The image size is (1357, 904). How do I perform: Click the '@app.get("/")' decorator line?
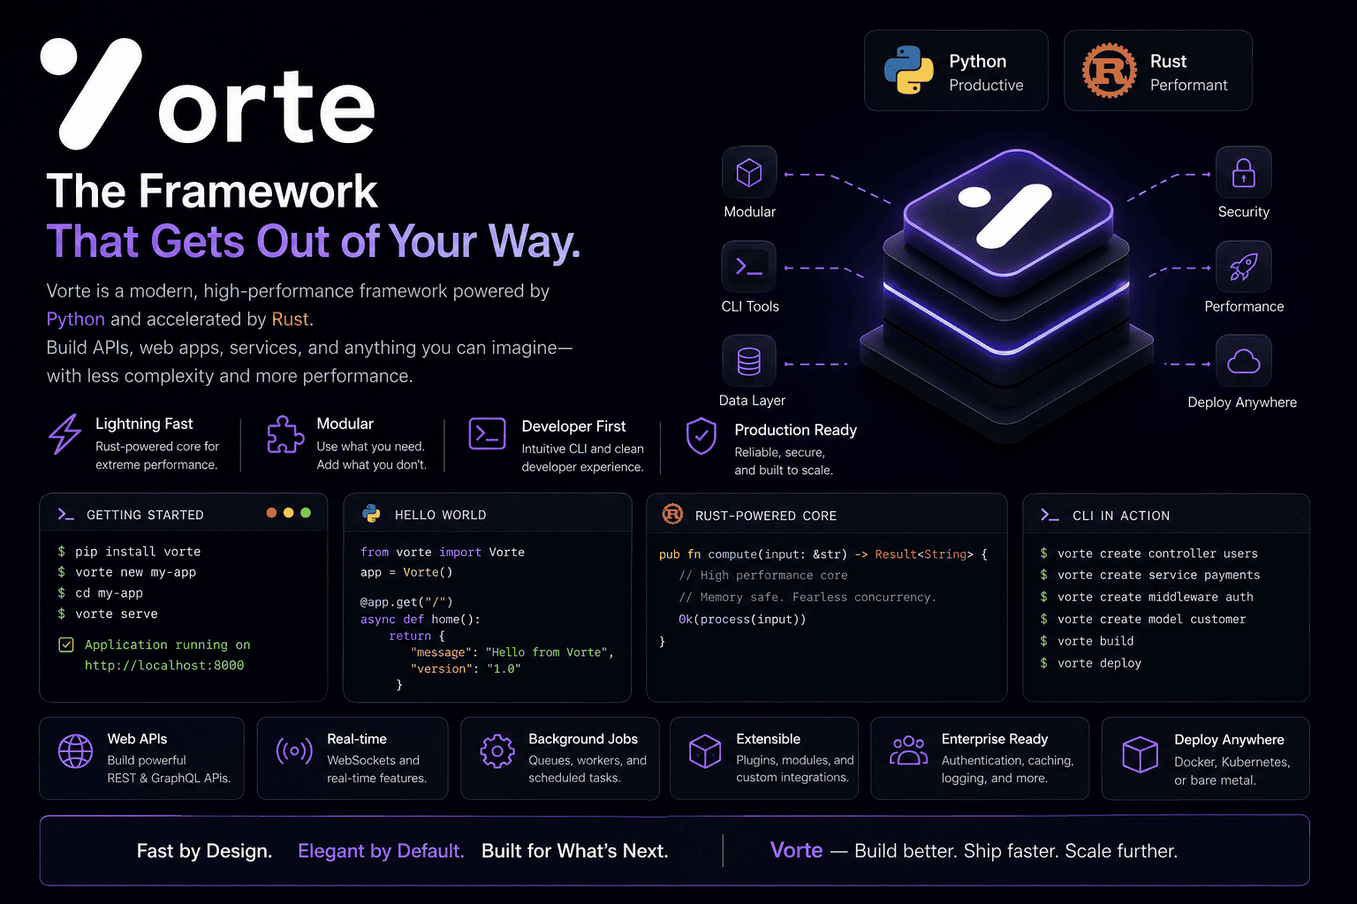[406, 602]
